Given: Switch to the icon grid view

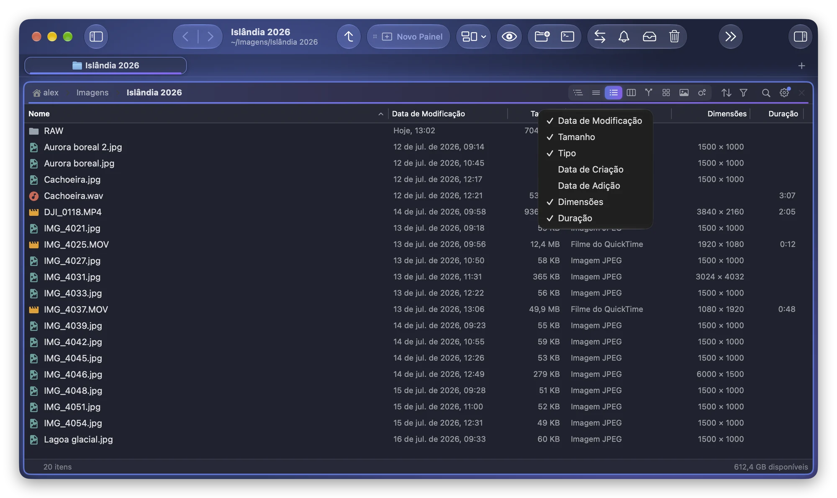Looking at the screenshot, I should tap(666, 92).
